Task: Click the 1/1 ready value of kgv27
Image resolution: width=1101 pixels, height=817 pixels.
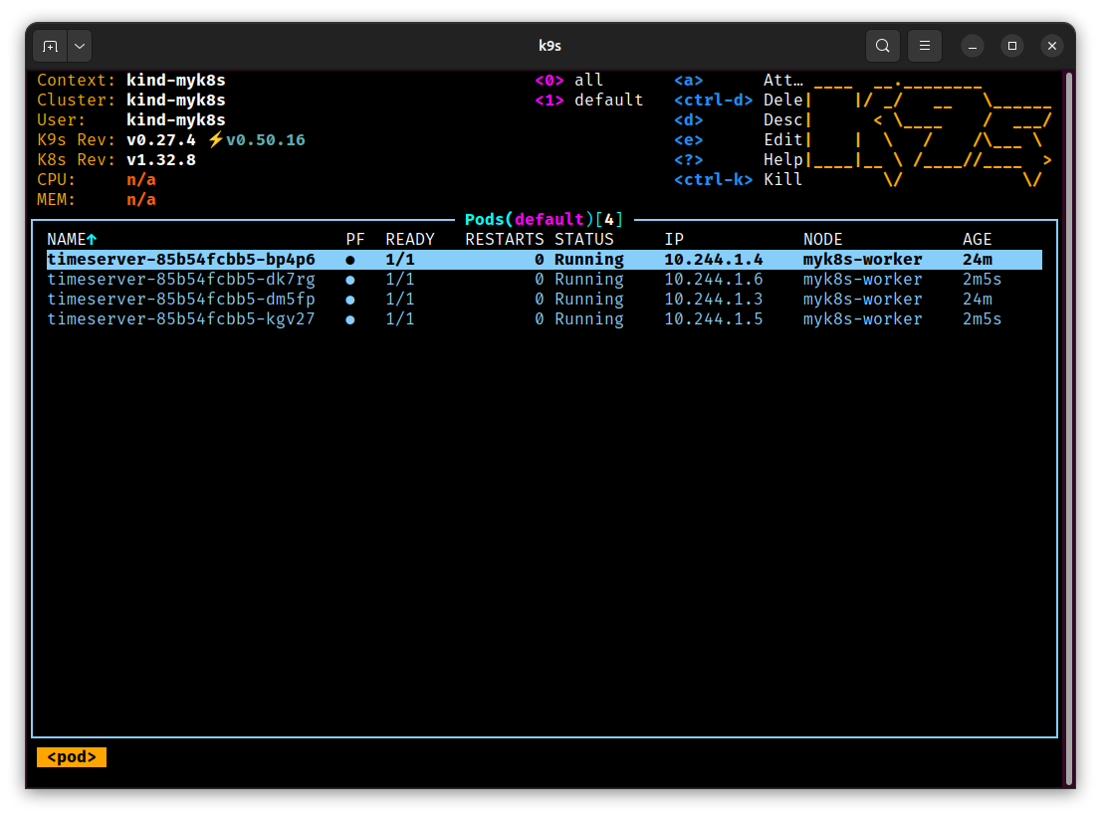Action: tap(399, 319)
